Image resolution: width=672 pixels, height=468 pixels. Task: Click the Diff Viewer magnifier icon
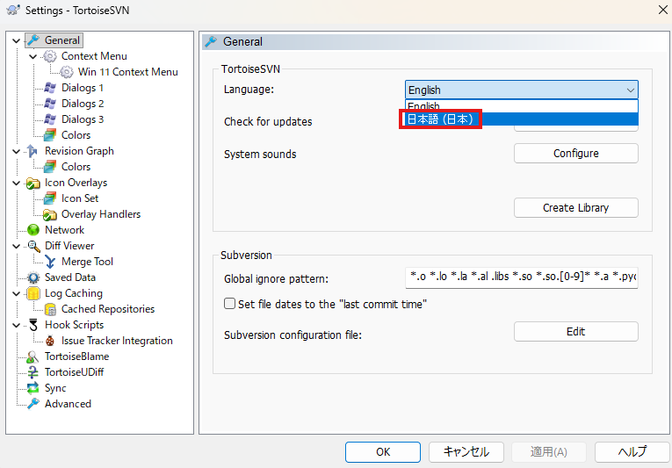tap(33, 246)
